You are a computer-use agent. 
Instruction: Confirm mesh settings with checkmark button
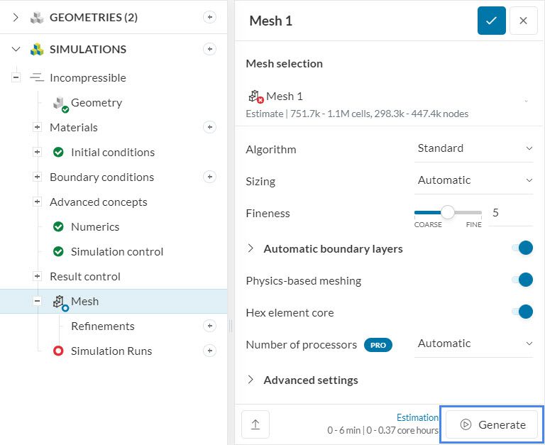coord(491,21)
